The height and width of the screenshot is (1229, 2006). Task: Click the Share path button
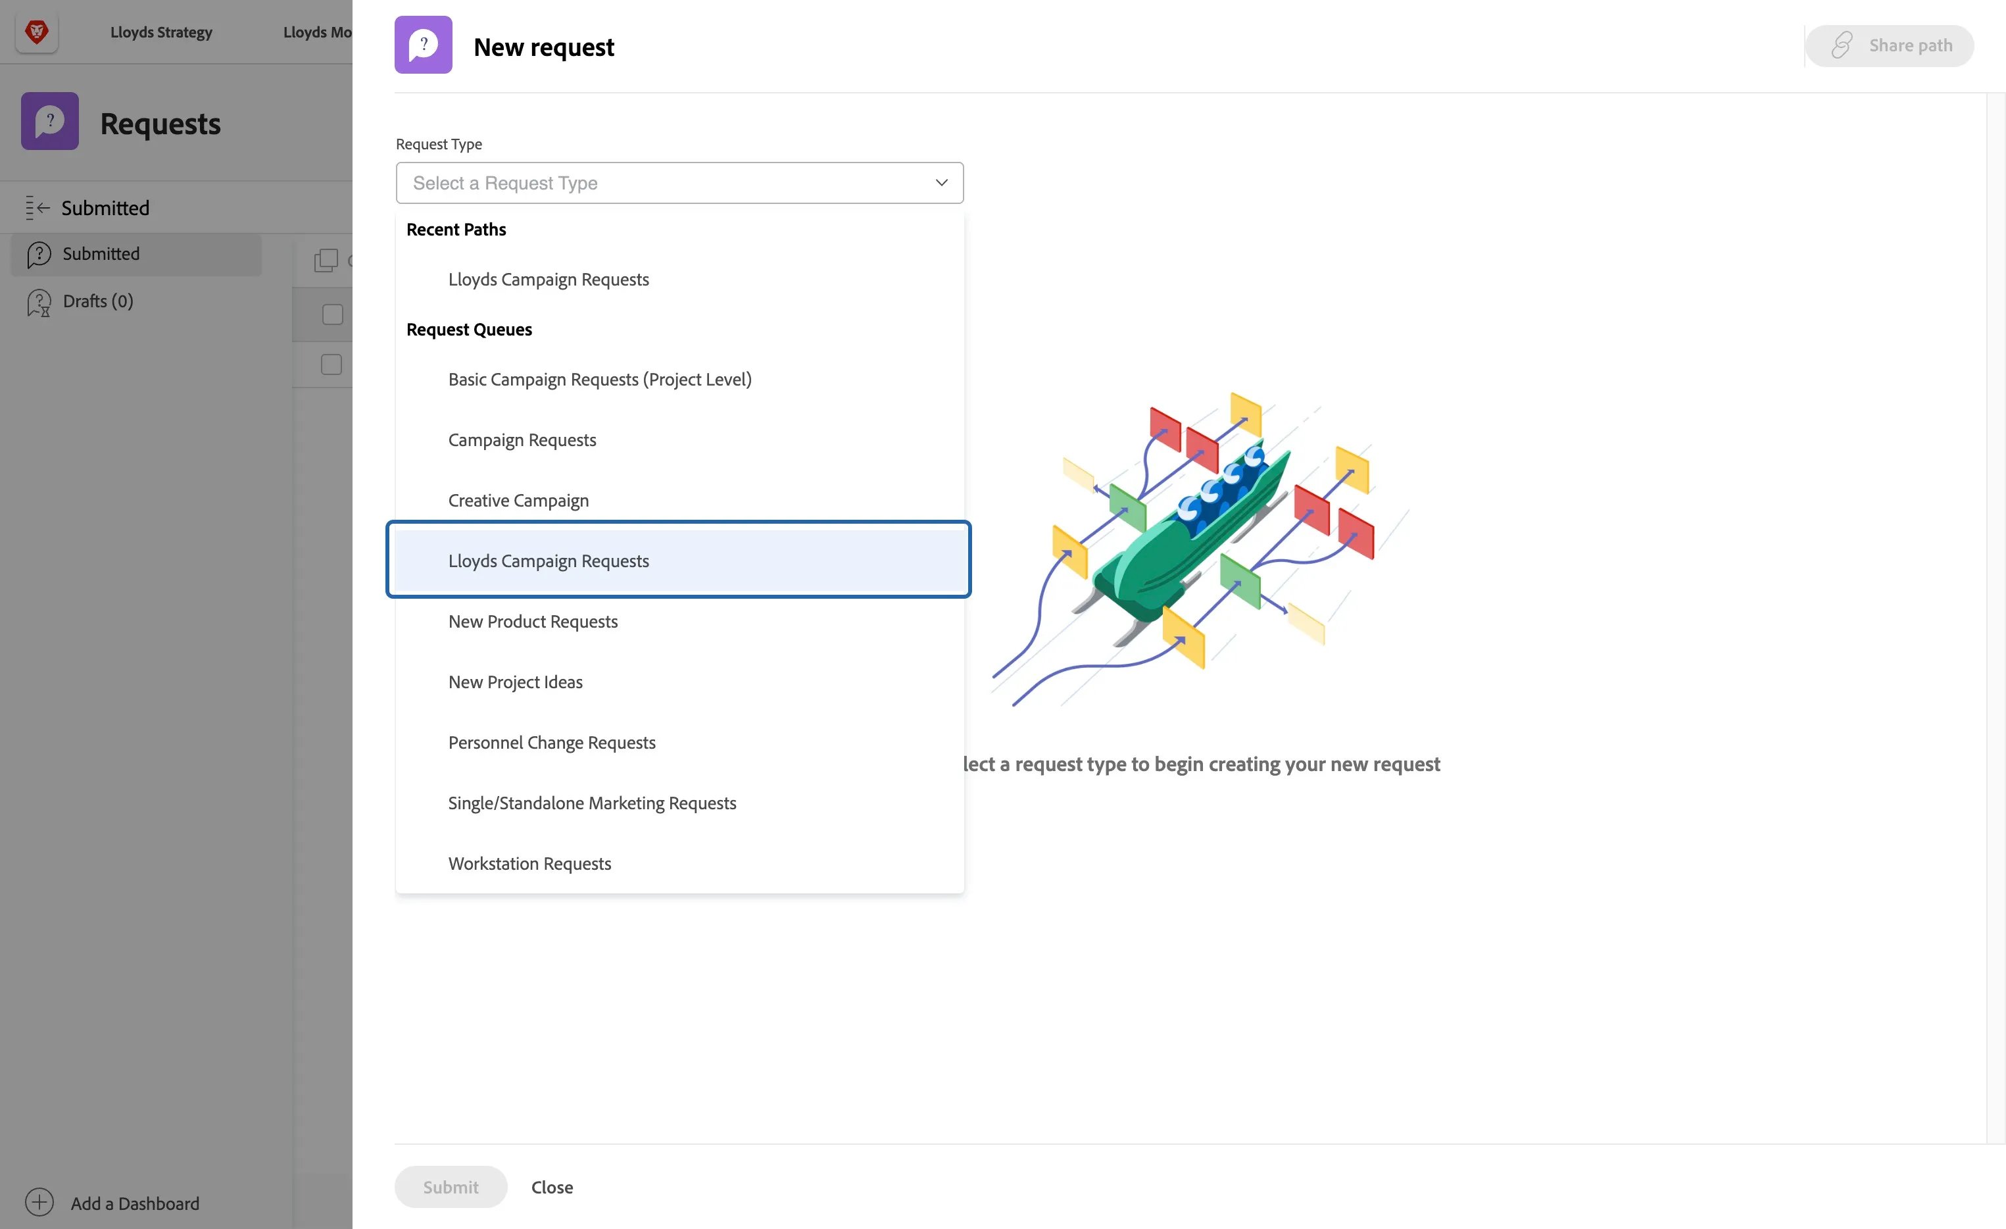point(1889,45)
